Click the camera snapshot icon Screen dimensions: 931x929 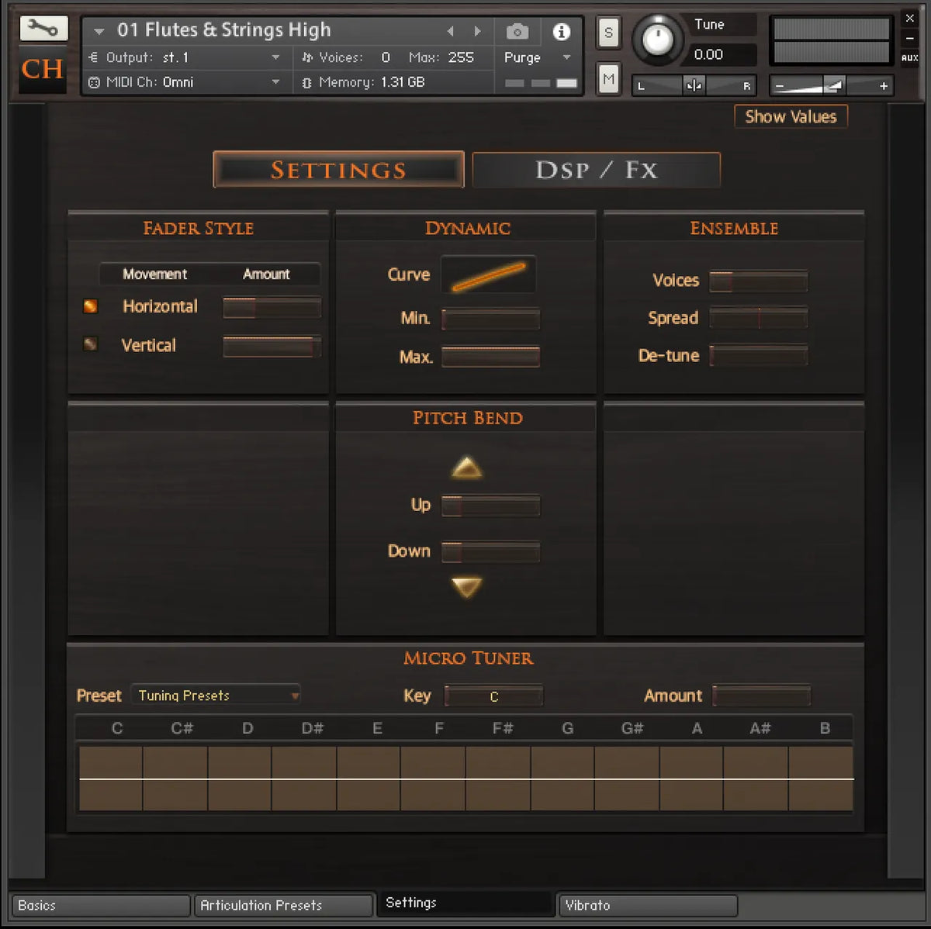click(x=517, y=32)
